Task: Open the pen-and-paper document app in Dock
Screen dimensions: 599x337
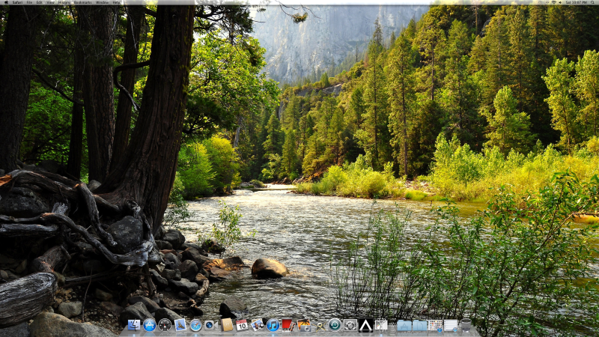Action: (x=381, y=325)
